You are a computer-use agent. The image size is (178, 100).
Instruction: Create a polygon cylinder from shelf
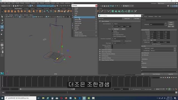coord(12,11)
